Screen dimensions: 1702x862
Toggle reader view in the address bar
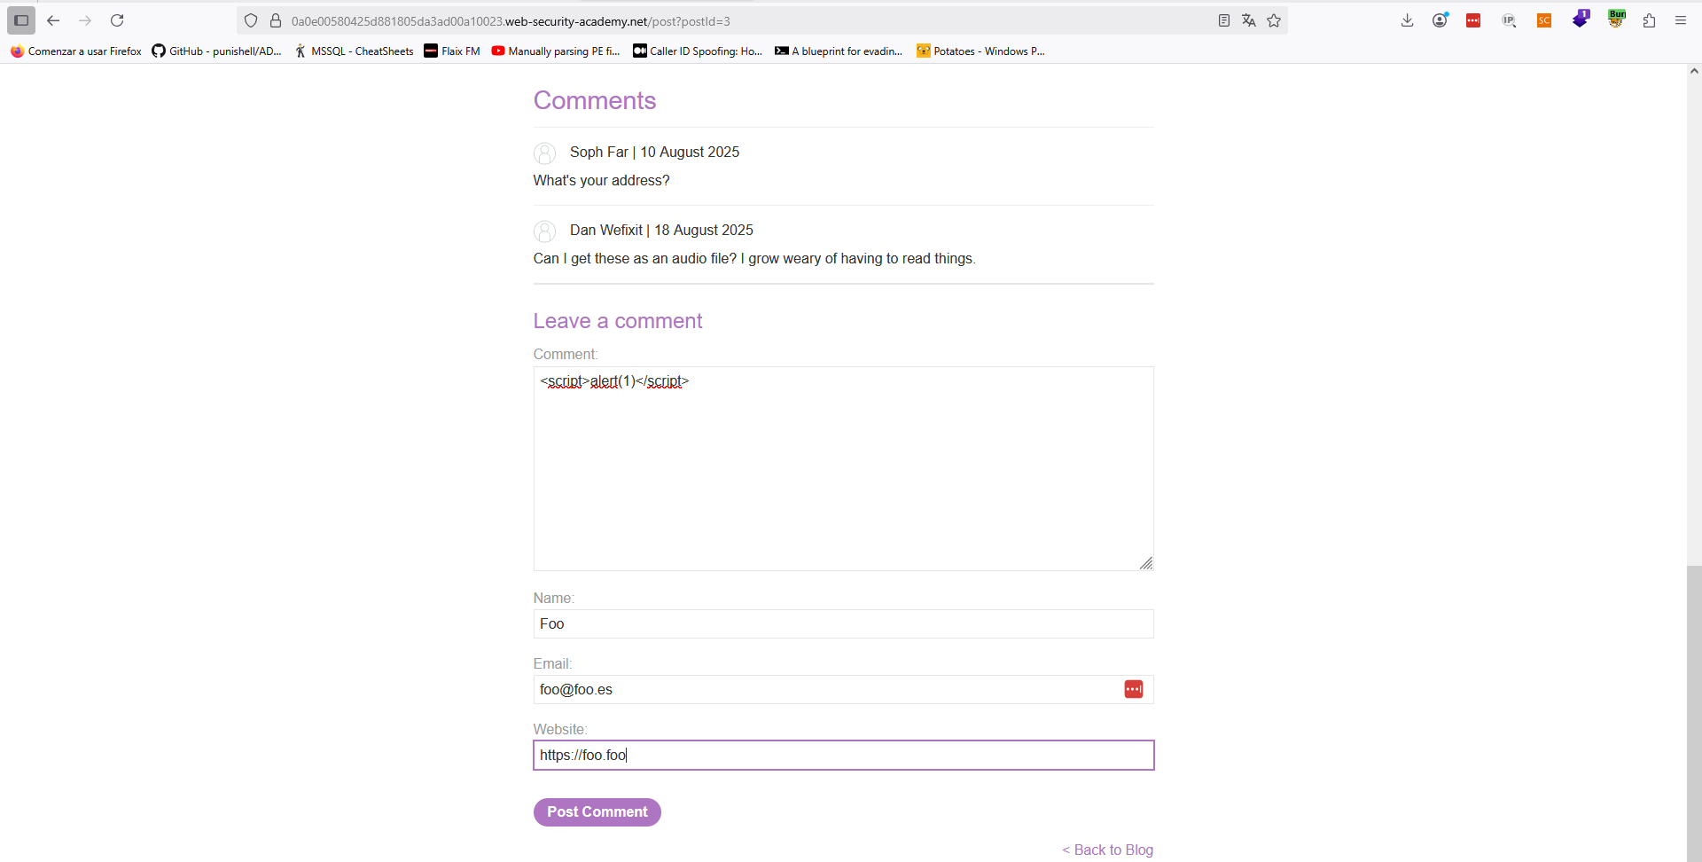(x=1224, y=20)
